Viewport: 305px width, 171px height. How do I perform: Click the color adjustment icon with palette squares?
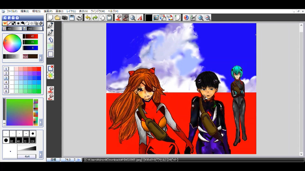[170, 18]
